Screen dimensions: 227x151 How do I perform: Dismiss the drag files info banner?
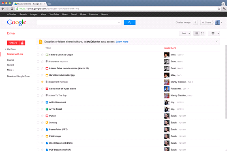tap(217, 42)
